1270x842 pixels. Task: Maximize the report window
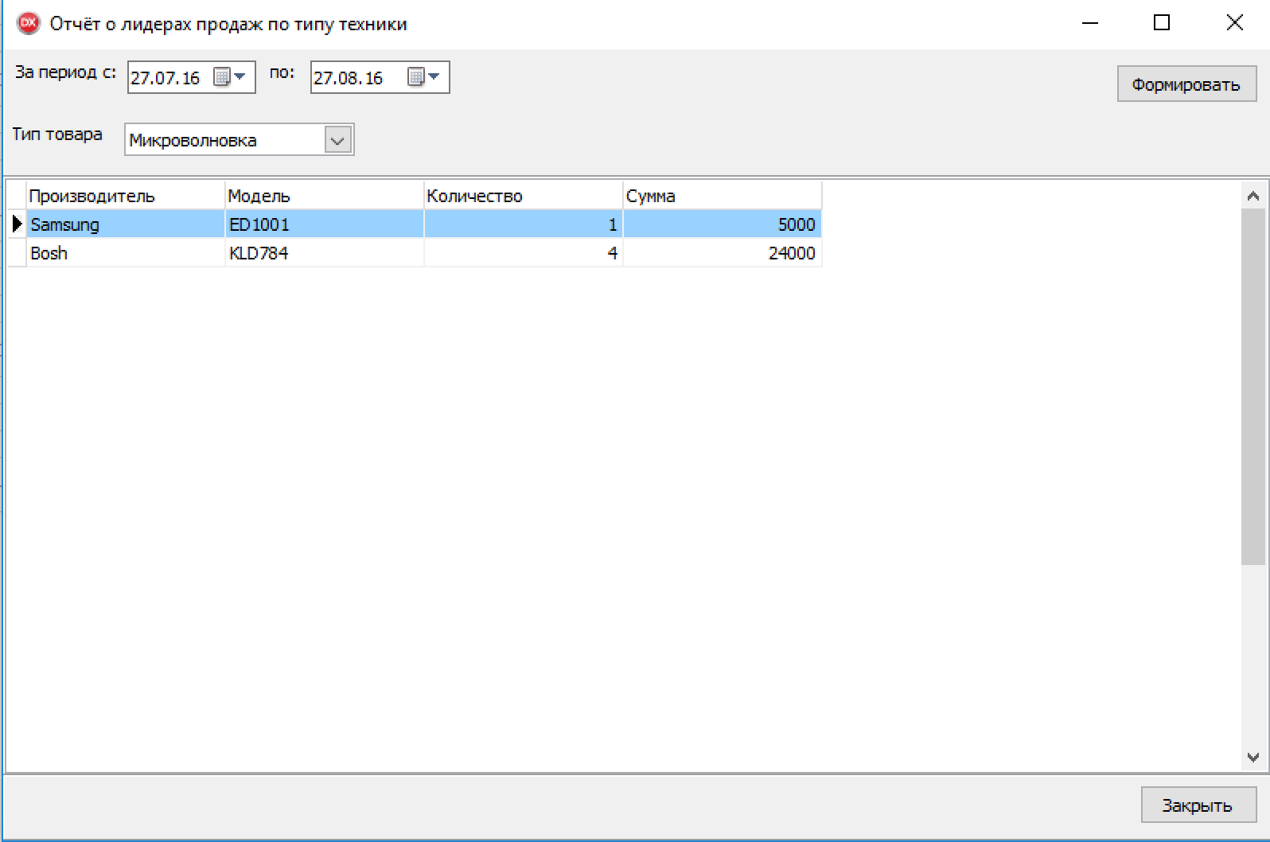point(1162,23)
